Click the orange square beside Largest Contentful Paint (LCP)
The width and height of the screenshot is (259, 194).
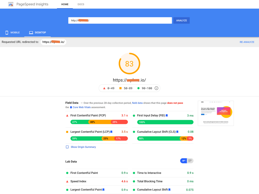click(x=67, y=132)
